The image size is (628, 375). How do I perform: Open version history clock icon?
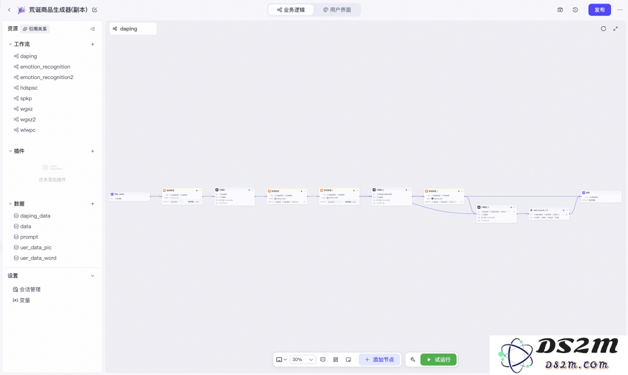tap(575, 10)
